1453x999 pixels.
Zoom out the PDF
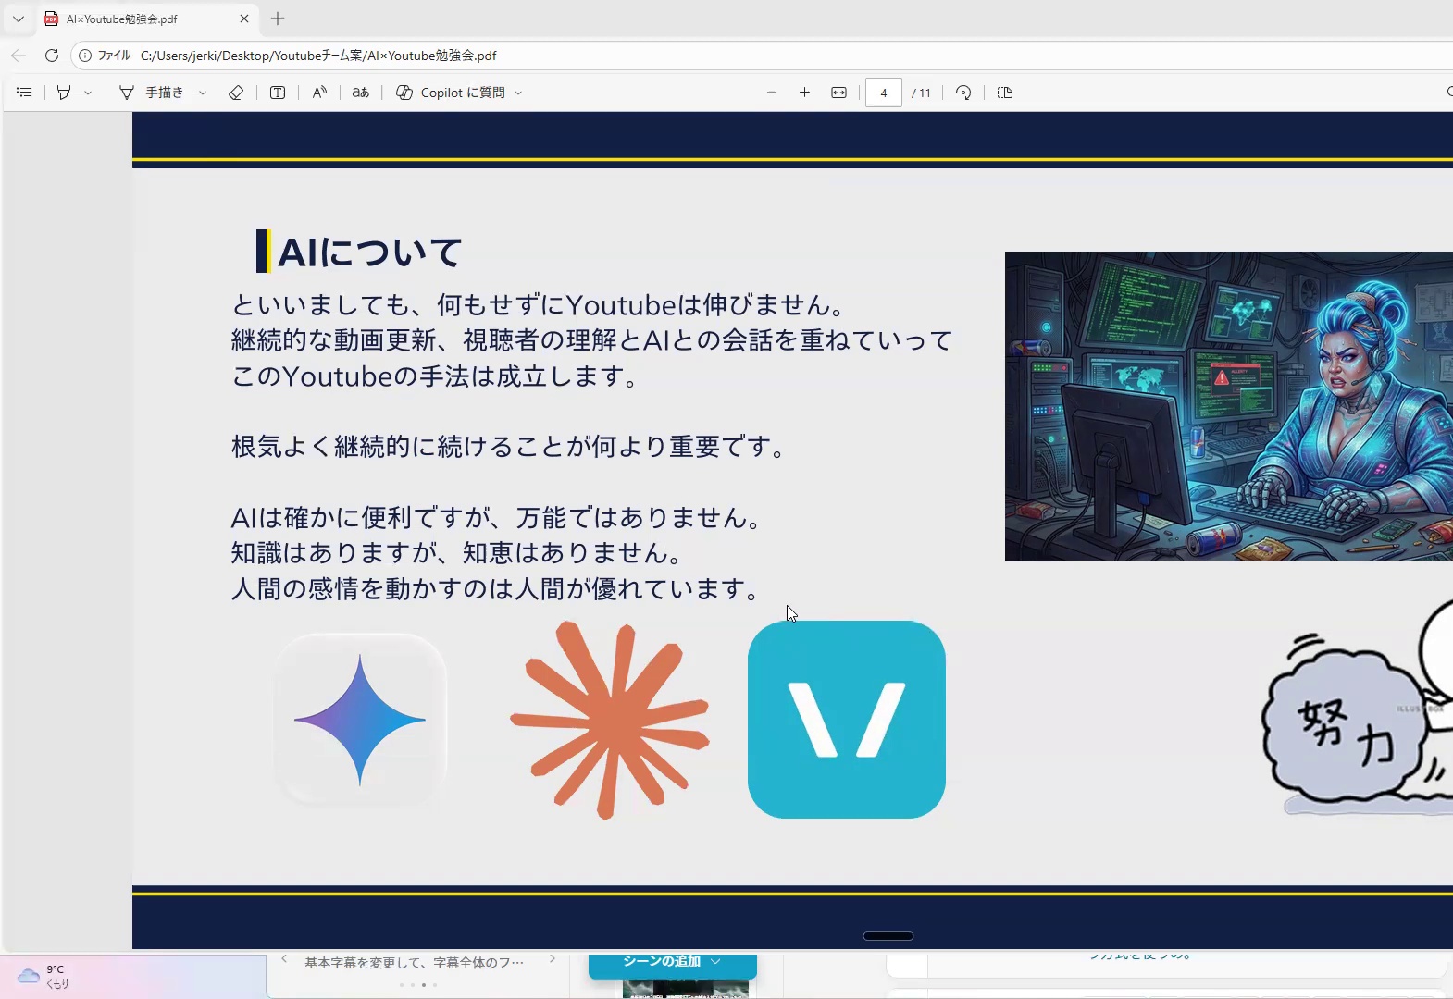772,92
